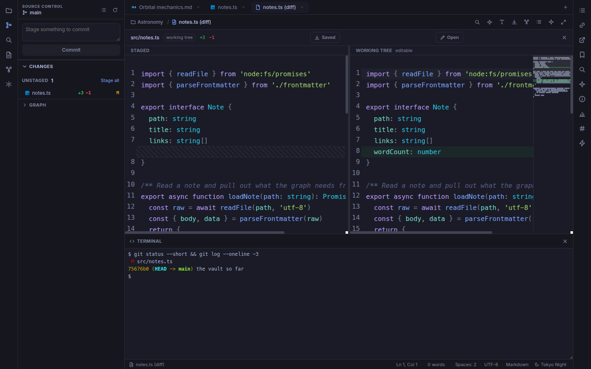Click the outline list icon in editor toolbar
The height and width of the screenshot is (369, 591).
pos(539,22)
